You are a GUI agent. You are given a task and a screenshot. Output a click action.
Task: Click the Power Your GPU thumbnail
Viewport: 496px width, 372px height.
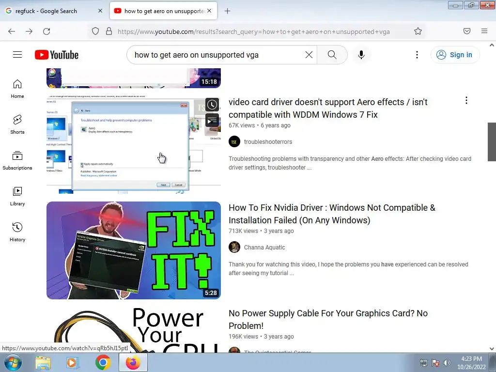134,330
